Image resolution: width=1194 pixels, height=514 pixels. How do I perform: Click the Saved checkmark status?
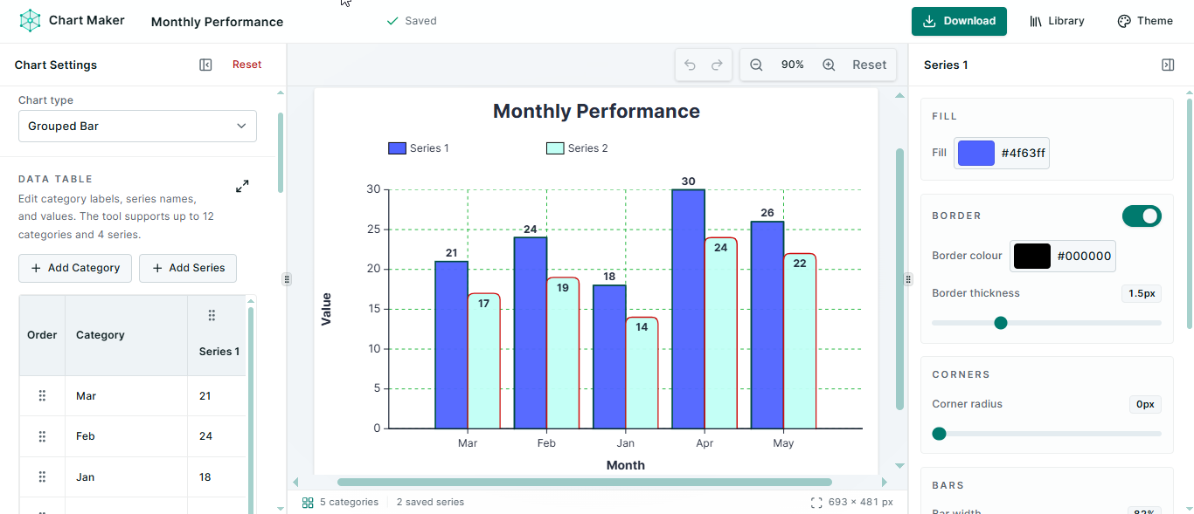coord(412,21)
